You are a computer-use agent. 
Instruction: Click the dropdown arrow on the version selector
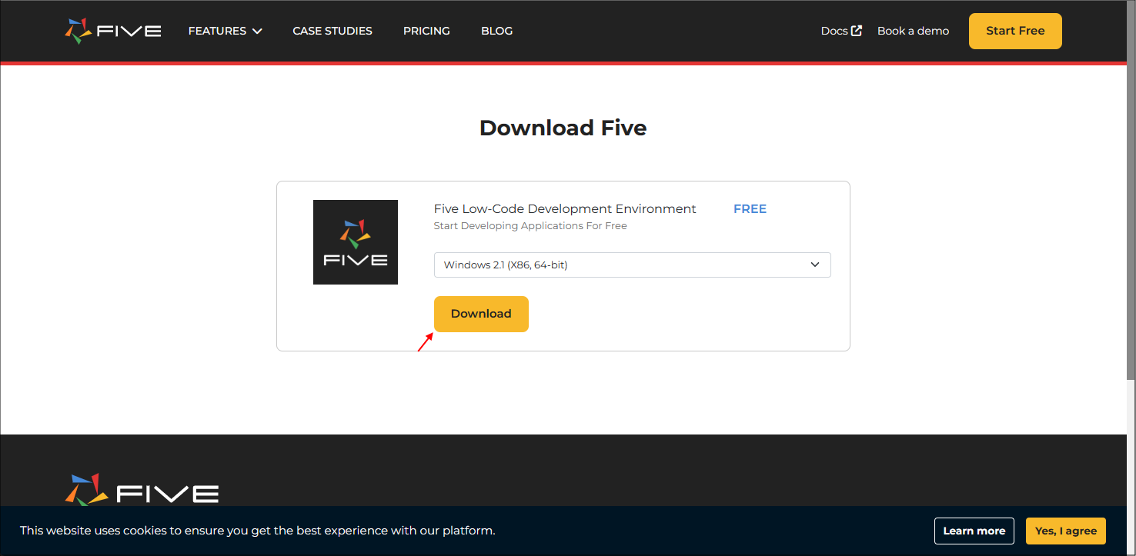[x=816, y=265]
